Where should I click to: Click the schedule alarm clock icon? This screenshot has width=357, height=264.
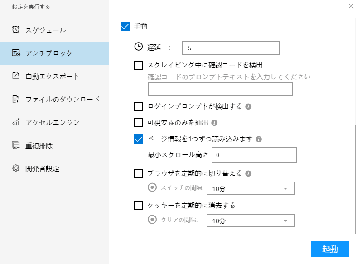coord(16,30)
